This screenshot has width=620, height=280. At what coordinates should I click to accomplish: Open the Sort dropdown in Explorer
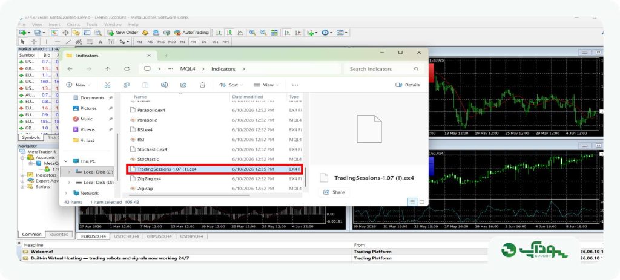pyautogui.click(x=231, y=85)
